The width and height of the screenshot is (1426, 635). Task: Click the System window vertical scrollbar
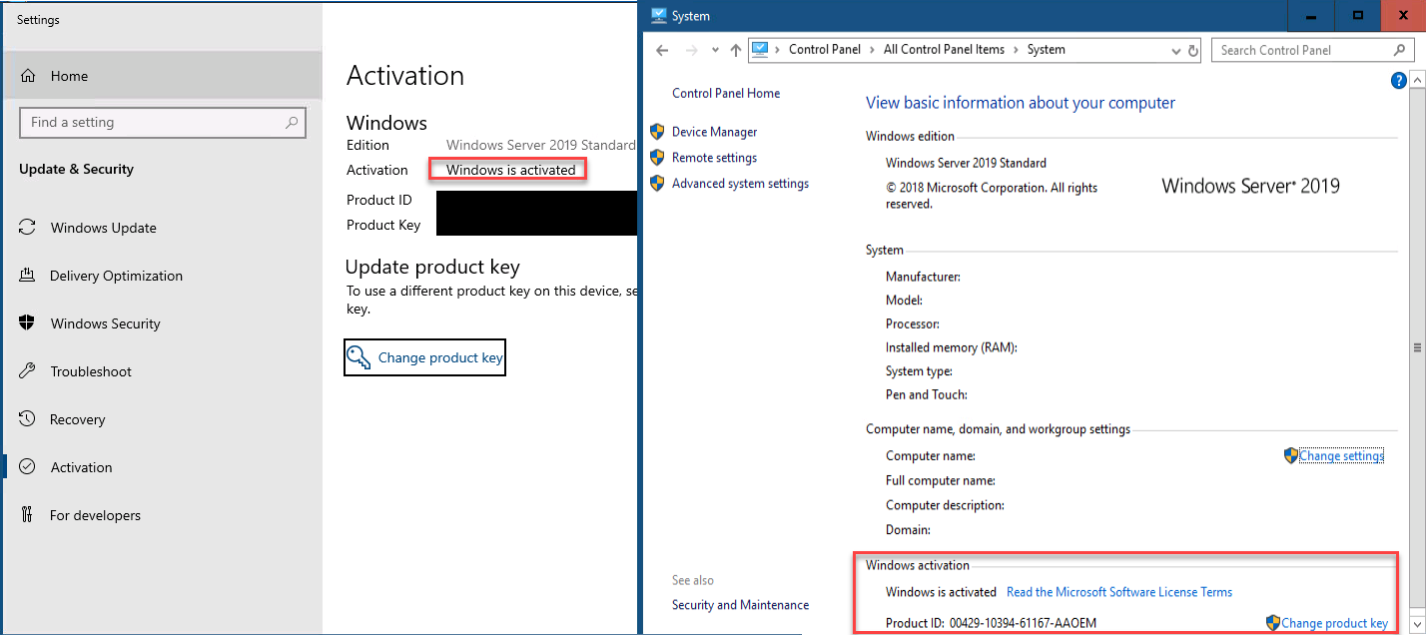point(1418,349)
